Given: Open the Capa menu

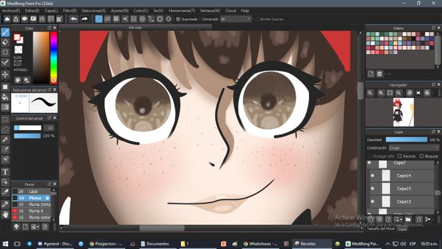Looking at the screenshot, I should pyautogui.click(x=51, y=11).
